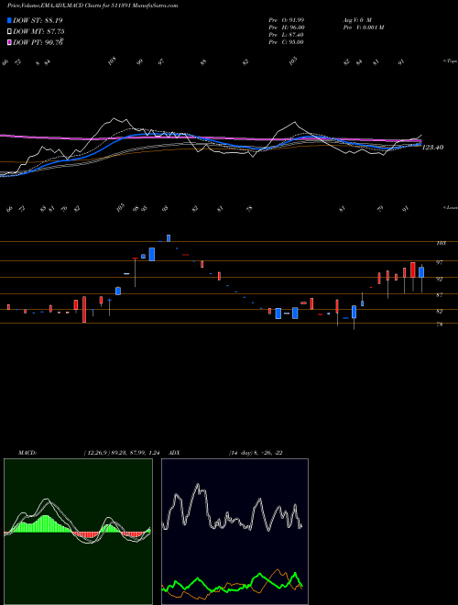
Task: Select the DOW ST: 88.19 label
Action: (38, 20)
